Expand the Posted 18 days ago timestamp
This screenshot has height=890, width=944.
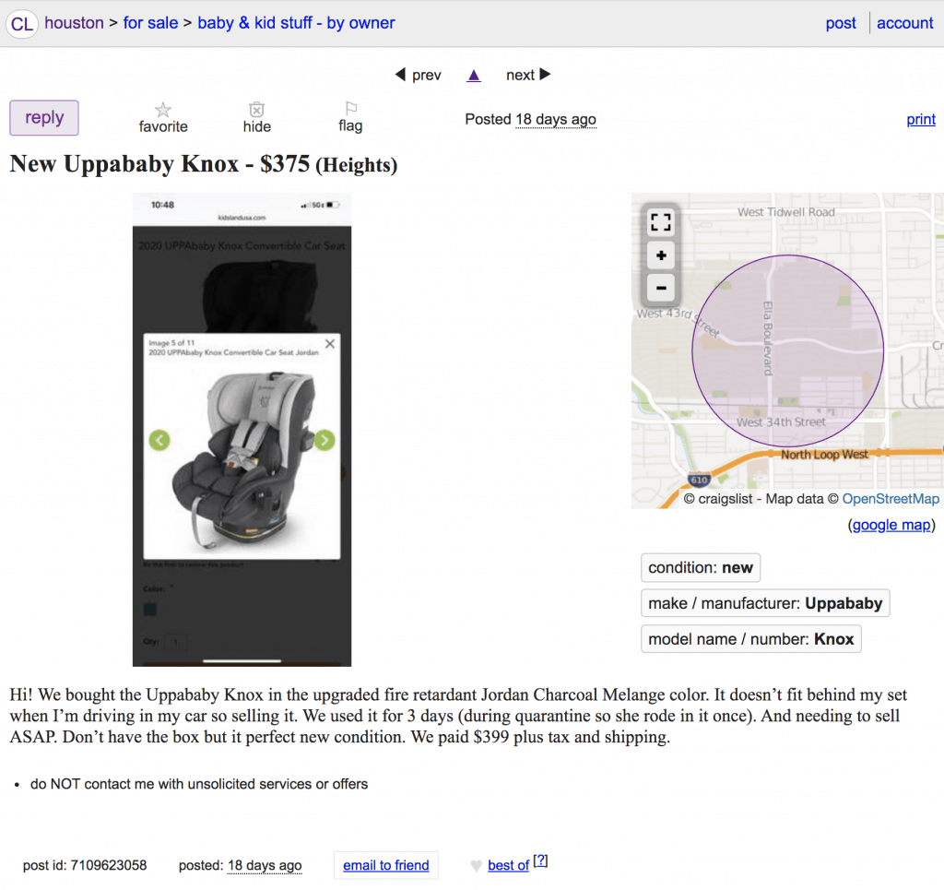click(x=555, y=119)
